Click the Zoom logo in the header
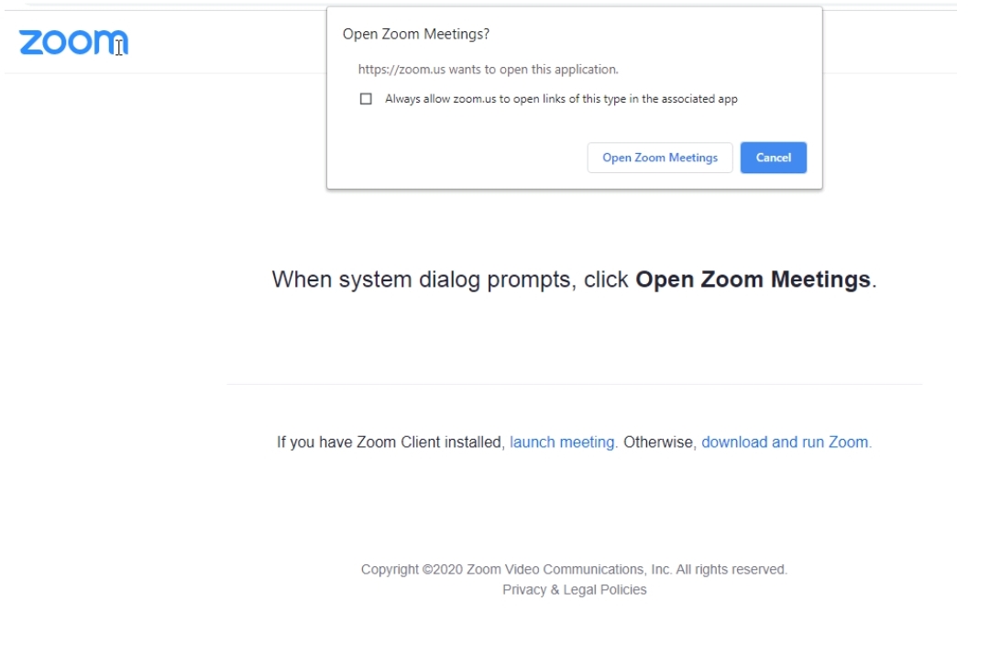This screenshot has height=667, width=990. click(x=72, y=42)
